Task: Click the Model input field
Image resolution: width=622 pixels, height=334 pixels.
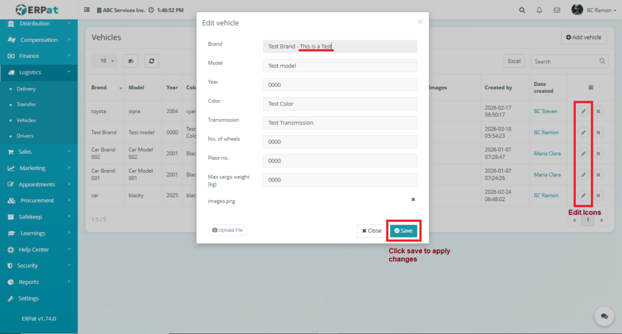Action: (340, 66)
